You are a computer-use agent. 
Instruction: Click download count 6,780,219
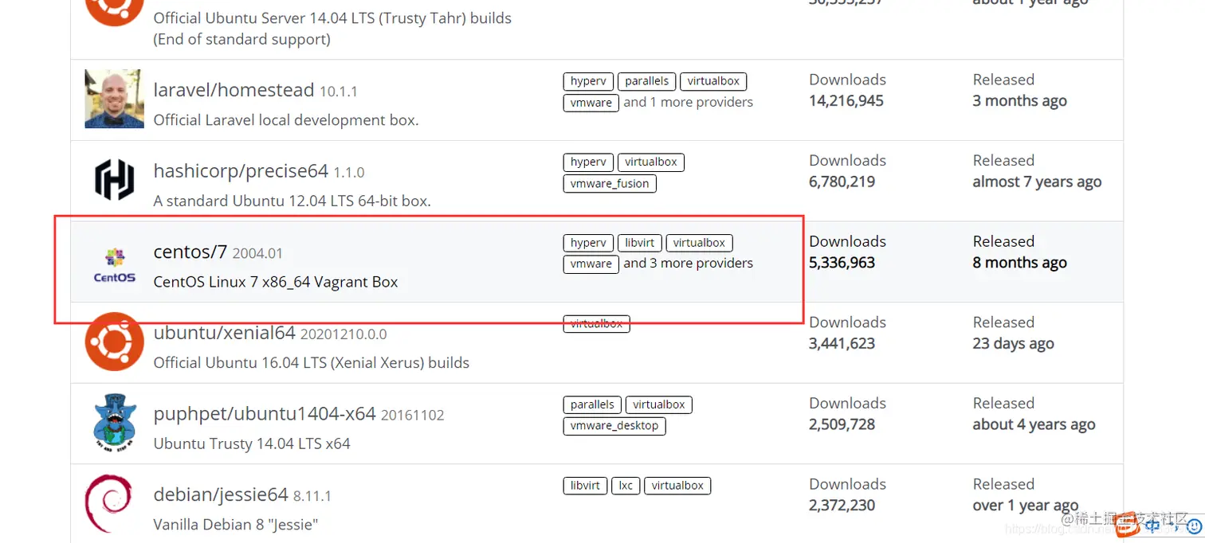pyautogui.click(x=842, y=182)
